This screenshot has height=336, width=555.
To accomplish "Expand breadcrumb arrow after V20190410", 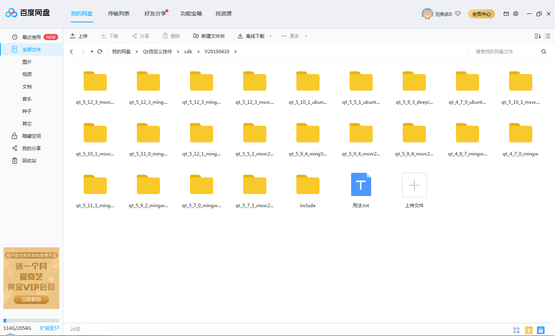I will 235,52.
